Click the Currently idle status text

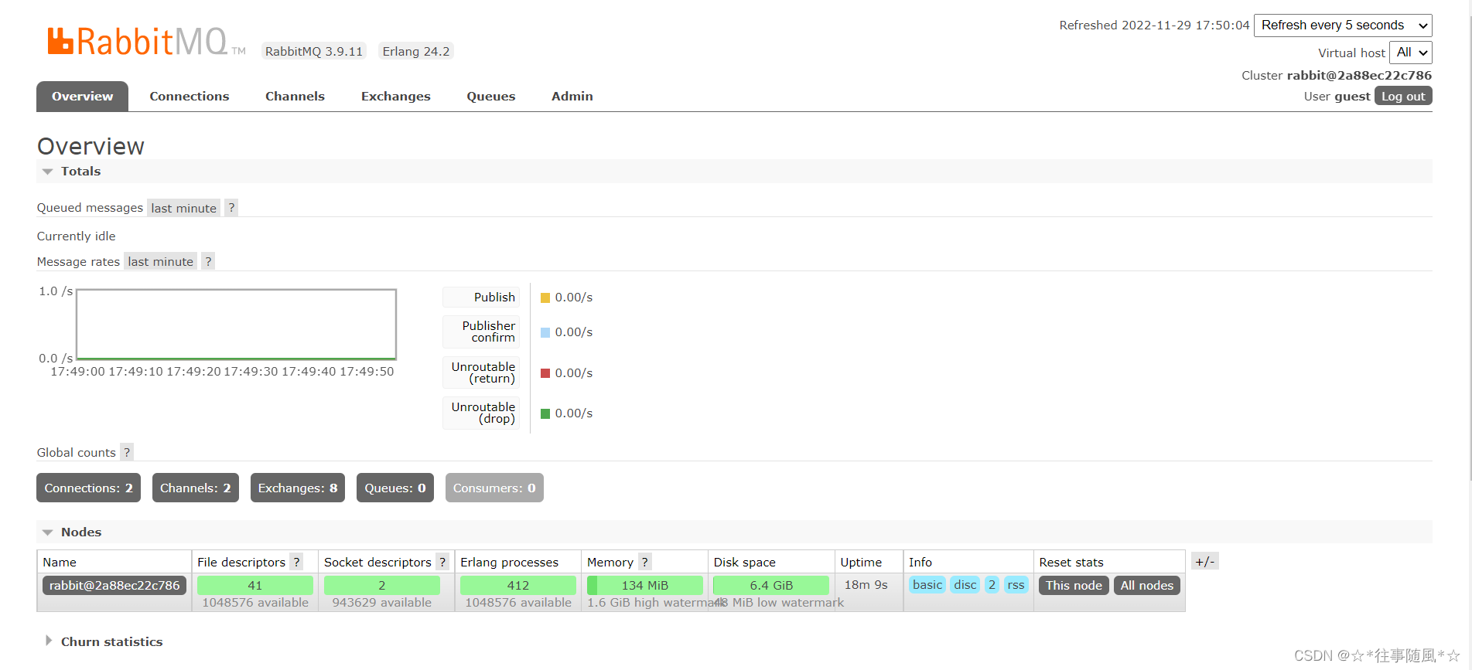77,236
